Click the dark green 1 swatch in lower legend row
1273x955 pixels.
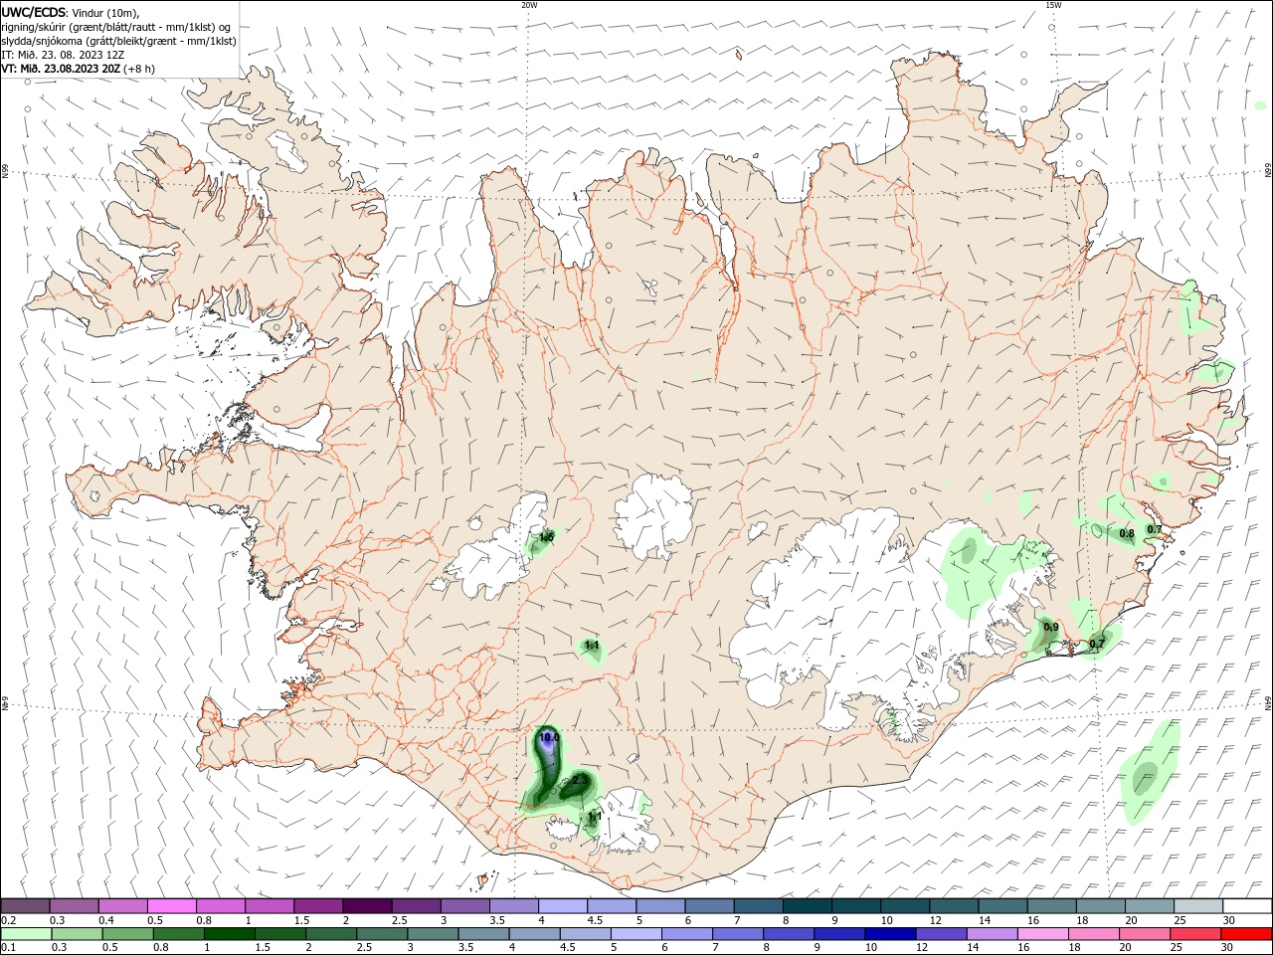pos(229,934)
